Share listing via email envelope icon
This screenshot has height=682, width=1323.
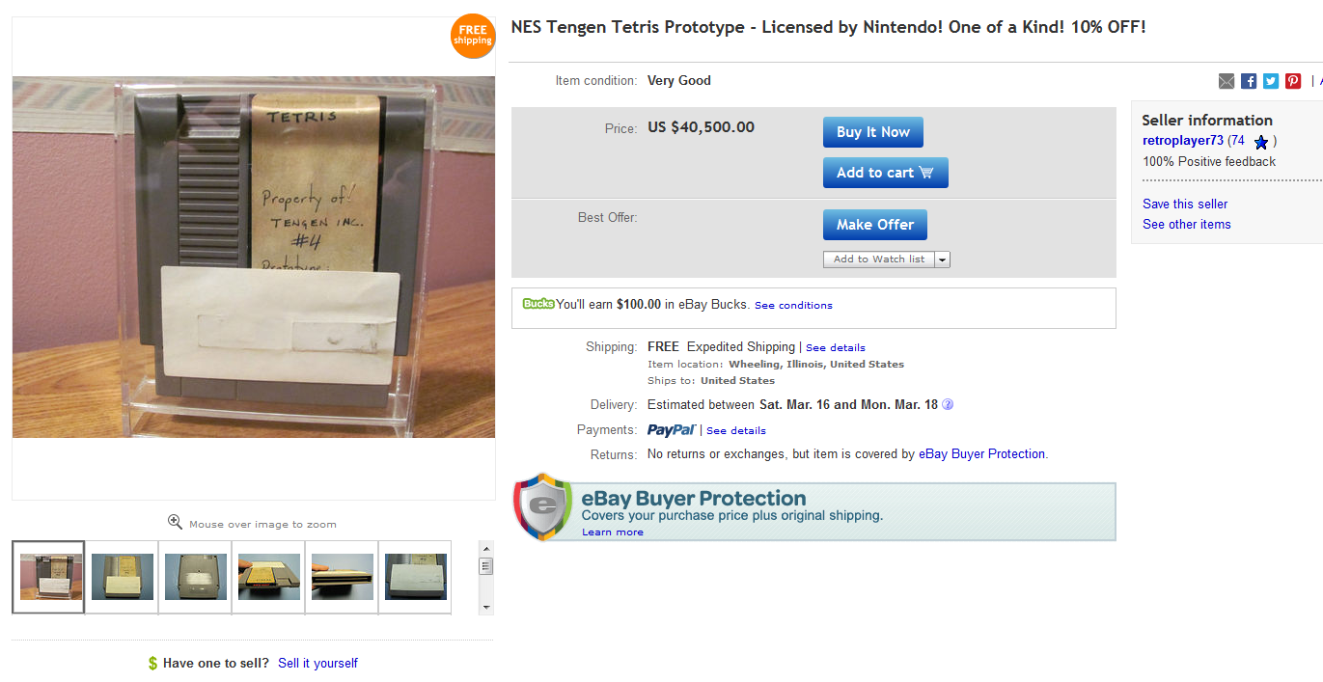pos(1227,81)
